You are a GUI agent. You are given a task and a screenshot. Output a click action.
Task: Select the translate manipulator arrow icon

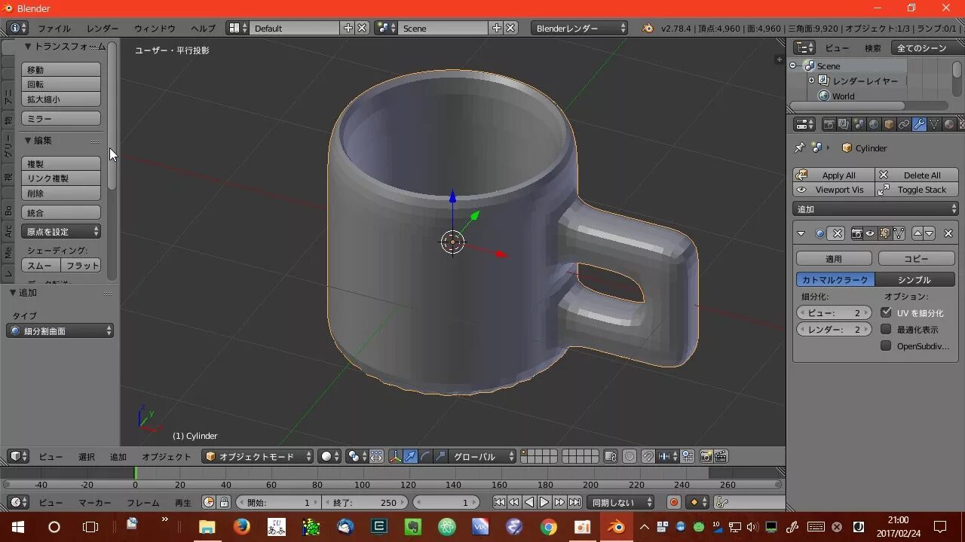coord(410,456)
